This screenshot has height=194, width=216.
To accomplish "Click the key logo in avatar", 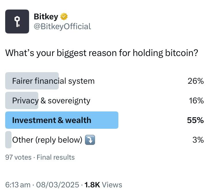I will point(17,22).
